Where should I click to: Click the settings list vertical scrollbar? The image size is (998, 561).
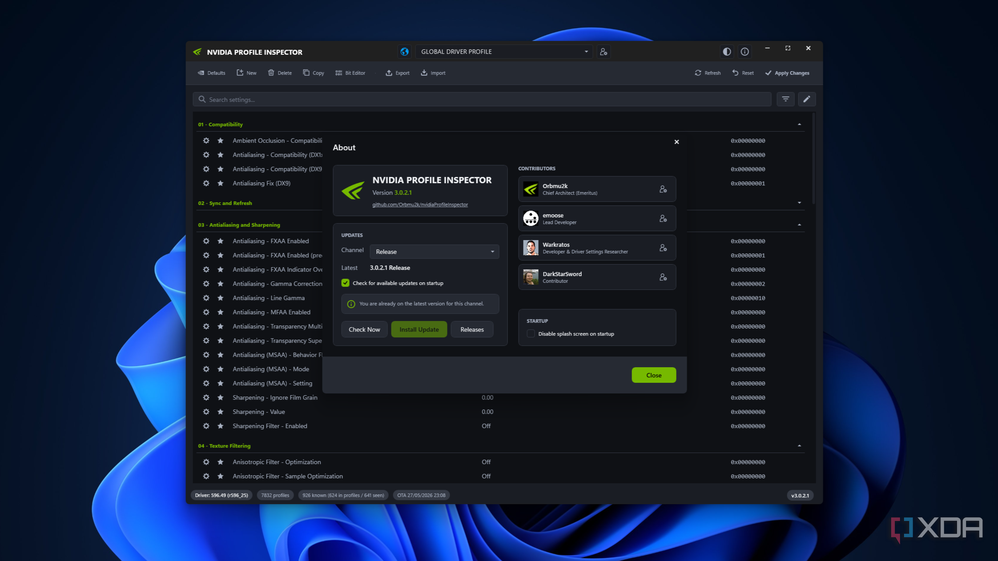pyautogui.click(x=813, y=158)
